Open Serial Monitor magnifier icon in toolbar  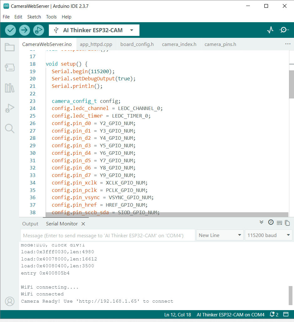click(x=284, y=30)
